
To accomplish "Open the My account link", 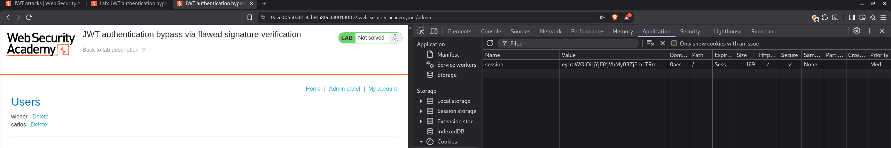I will tap(382, 89).
